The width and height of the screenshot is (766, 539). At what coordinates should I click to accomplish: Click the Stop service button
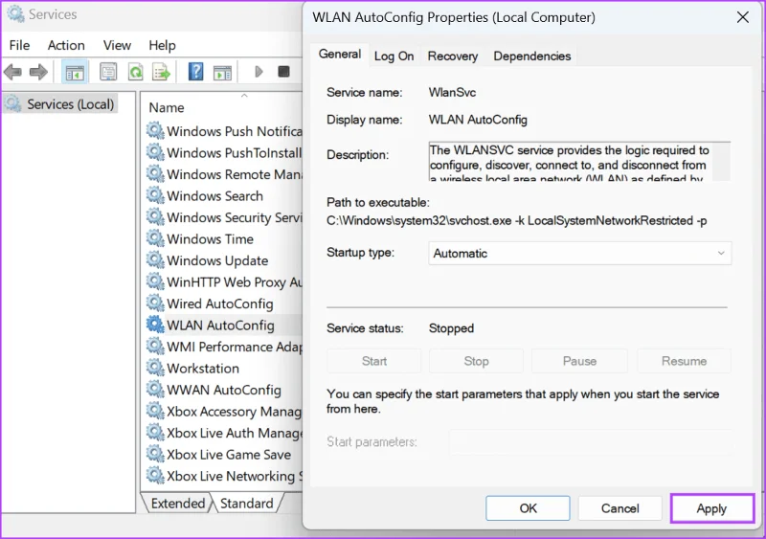coord(476,361)
